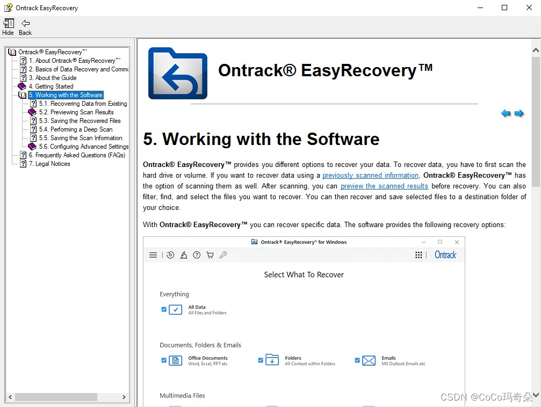This screenshot has width=541, height=407.
Task: Follow the 'previously scanned information' link
Action: pyautogui.click(x=370, y=175)
